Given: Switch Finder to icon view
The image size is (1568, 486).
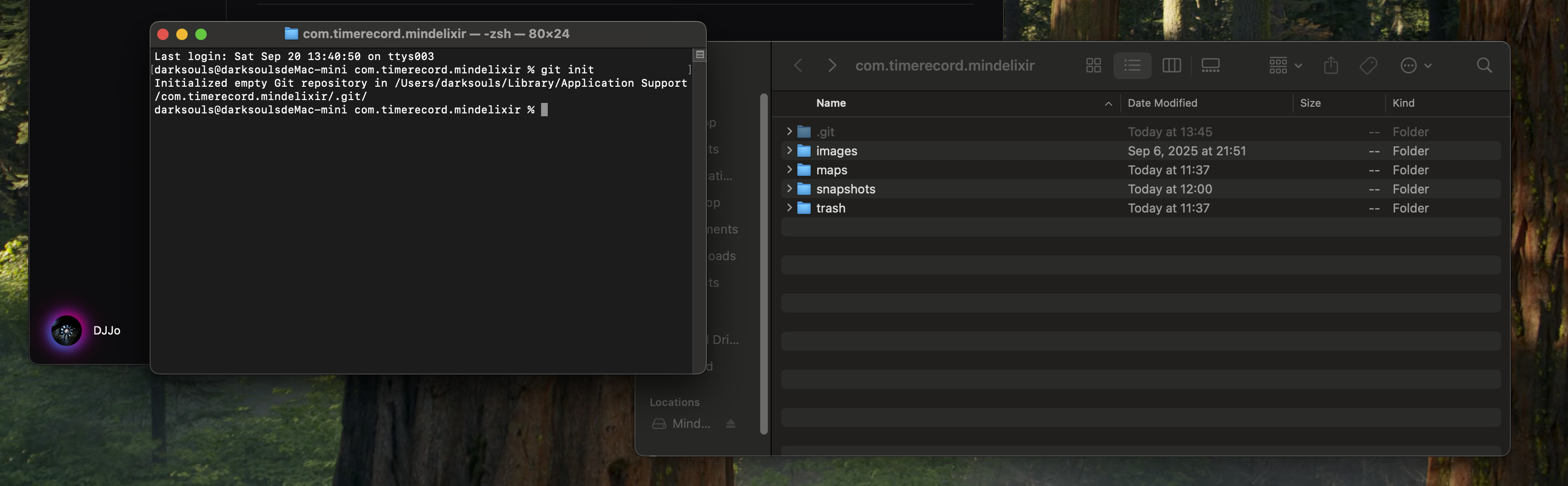Looking at the screenshot, I should [1093, 65].
